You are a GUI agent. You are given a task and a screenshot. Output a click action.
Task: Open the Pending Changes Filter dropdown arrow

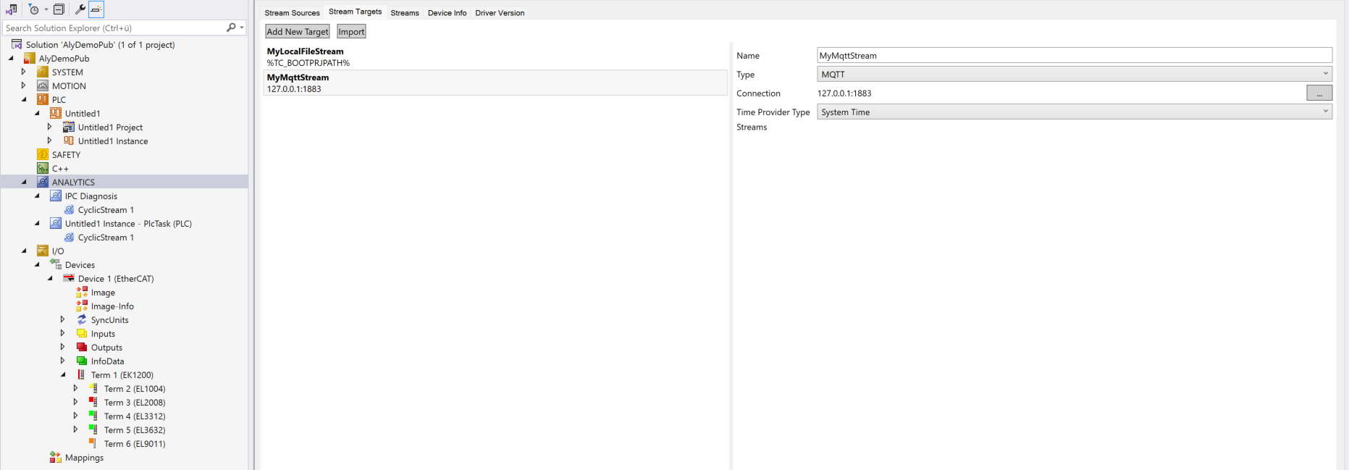[x=46, y=9]
